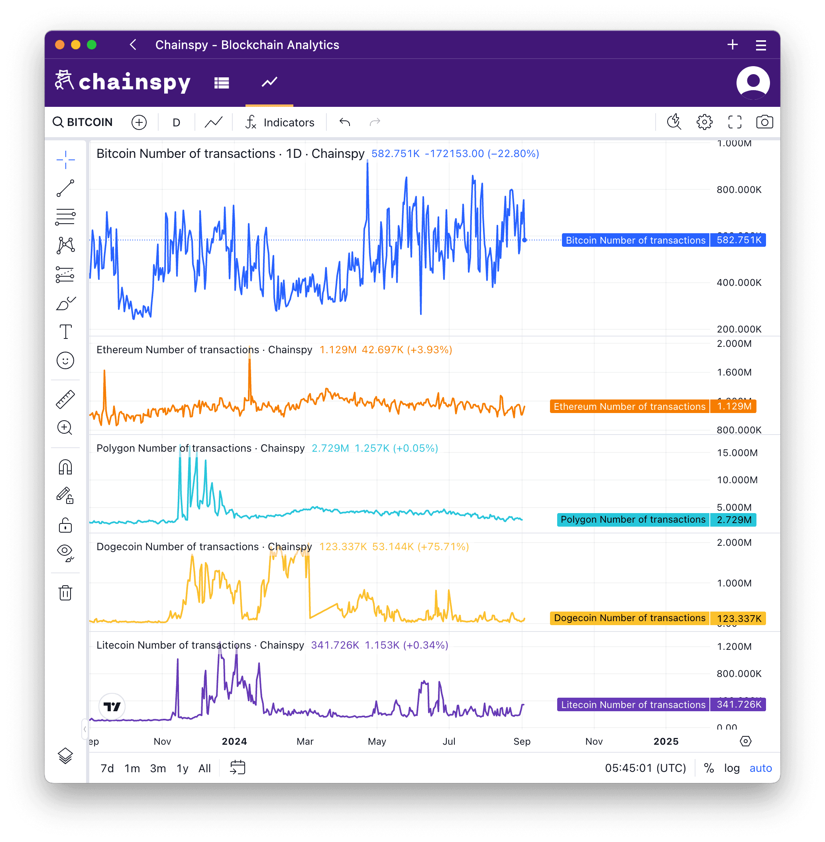The height and width of the screenshot is (842, 825).
Task: Go back with the title bar arrow
Action: pyautogui.click(x=134, y=45)
